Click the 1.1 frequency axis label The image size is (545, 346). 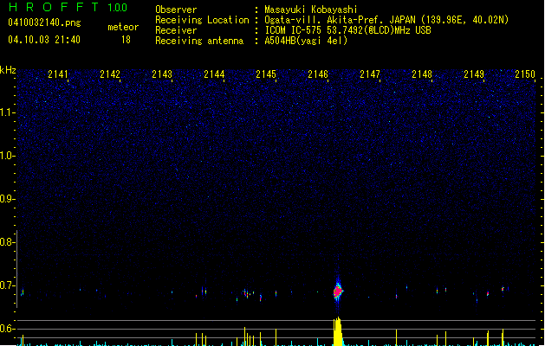pyautogui.click(x=8, y=112)
